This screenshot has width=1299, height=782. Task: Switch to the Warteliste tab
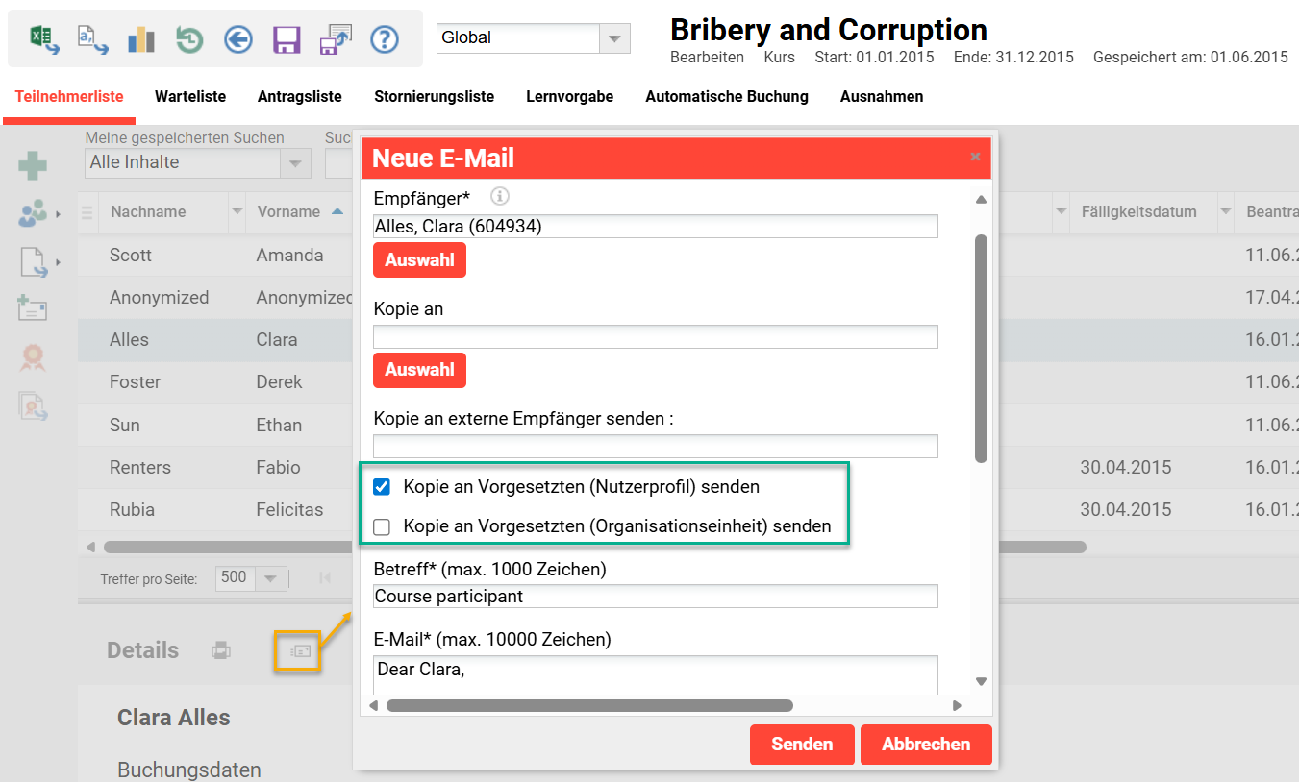[190, 97]
